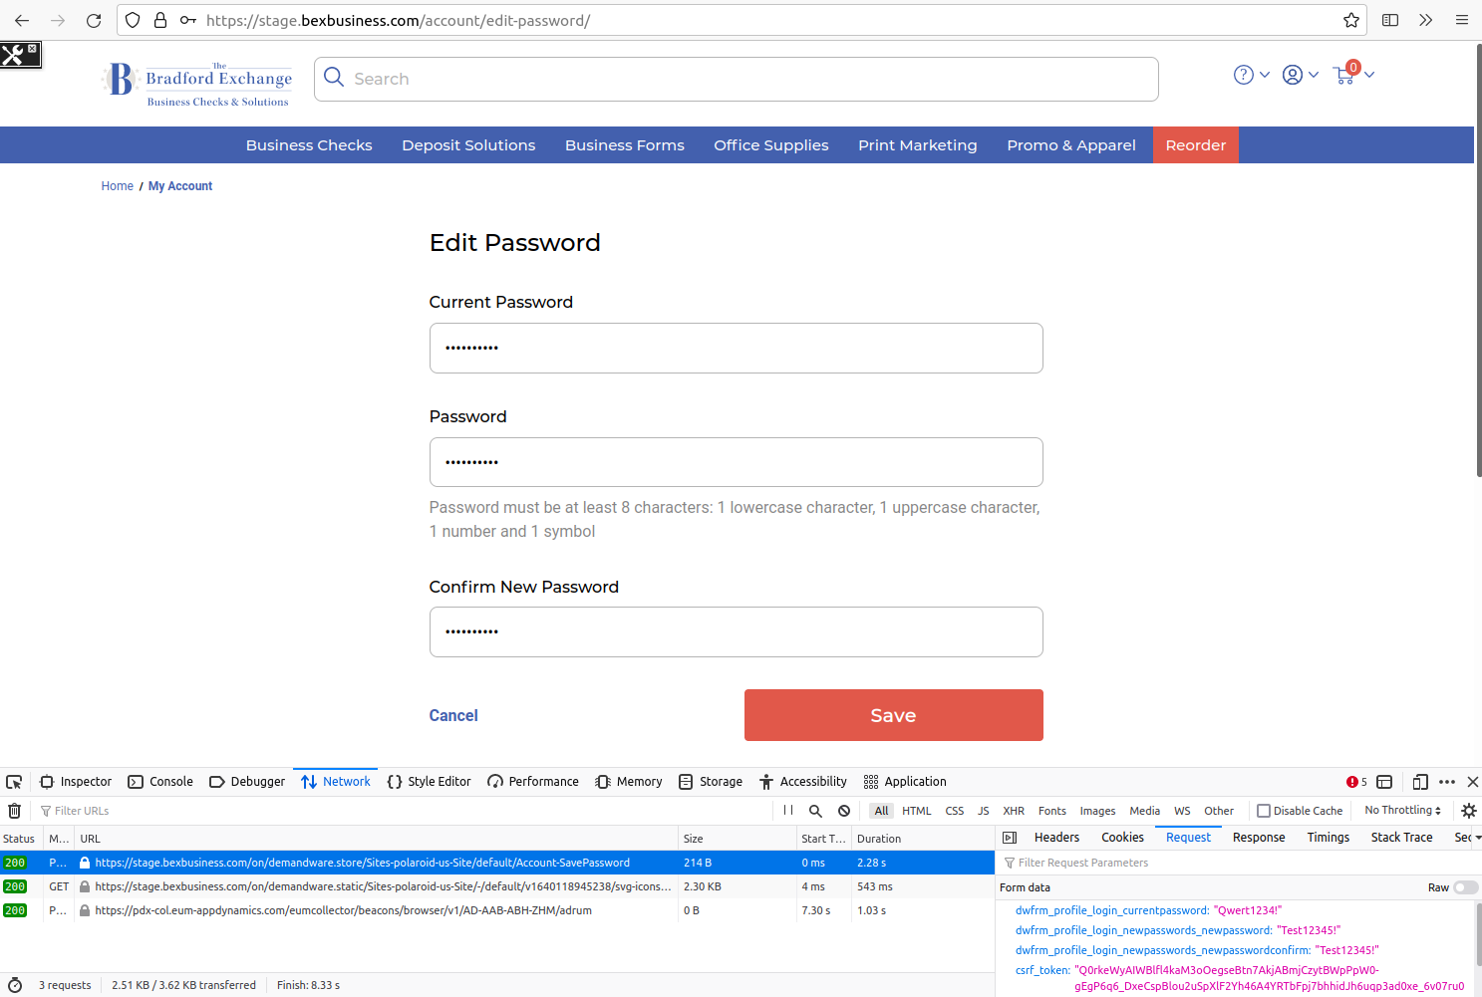Toggle responsive design mode icon
This screenshot has width=1482, height=997.
pos(1420,782)
